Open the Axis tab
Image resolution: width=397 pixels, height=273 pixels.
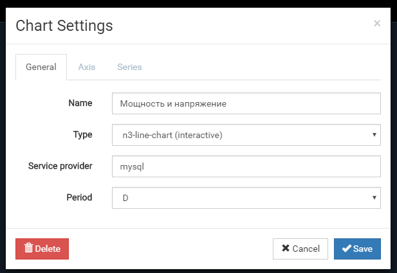87,67
